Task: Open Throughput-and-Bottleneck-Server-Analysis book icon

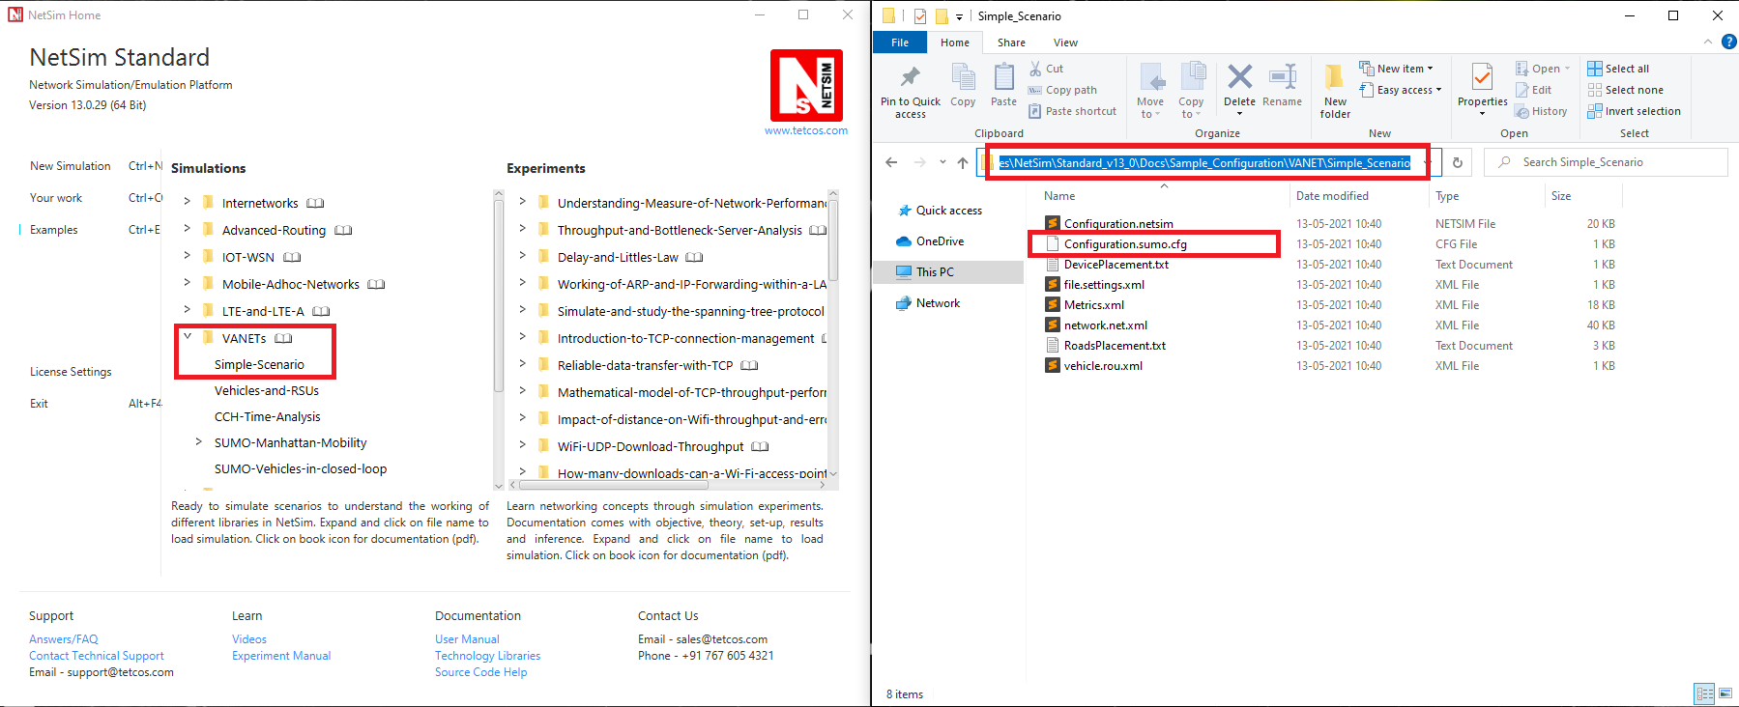Action: 818,230
